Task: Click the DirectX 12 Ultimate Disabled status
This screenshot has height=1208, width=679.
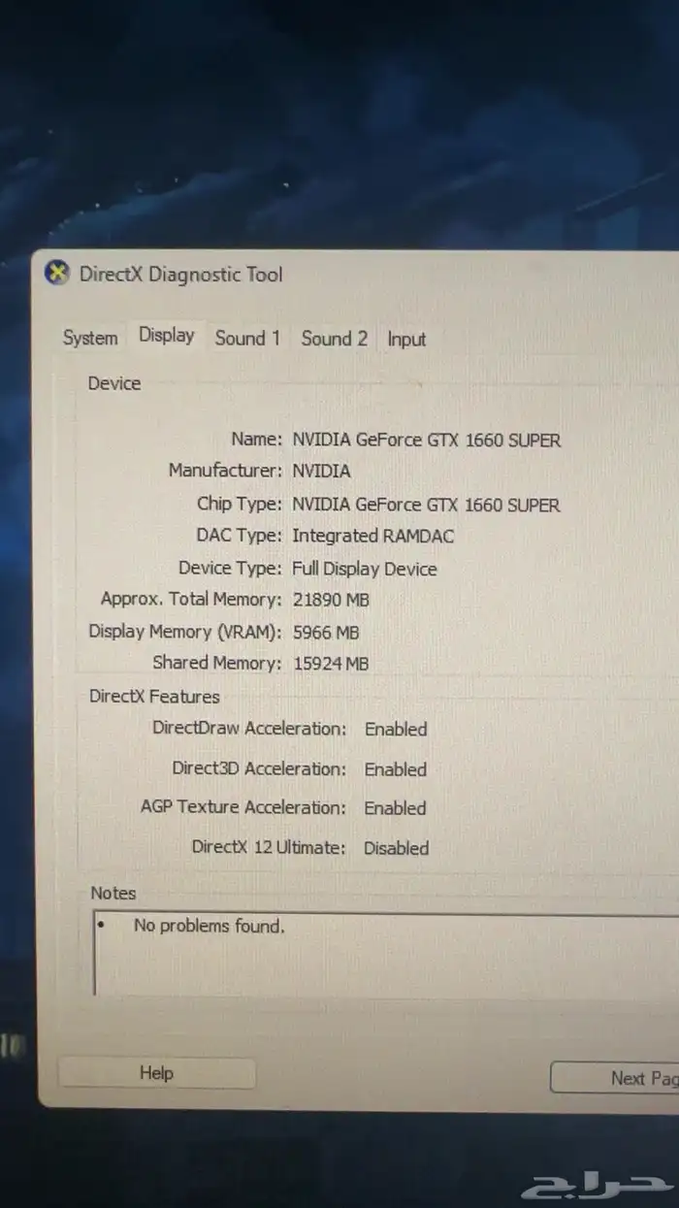Action: 396,847
